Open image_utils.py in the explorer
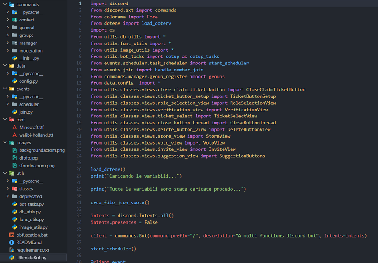Viewport: 378px width, 263px height. tap(34, 227)
